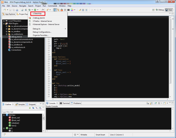This screenshot has width=176, height=138.
Task: Collapse the 2014 Plugins project node
Action: 4,24
